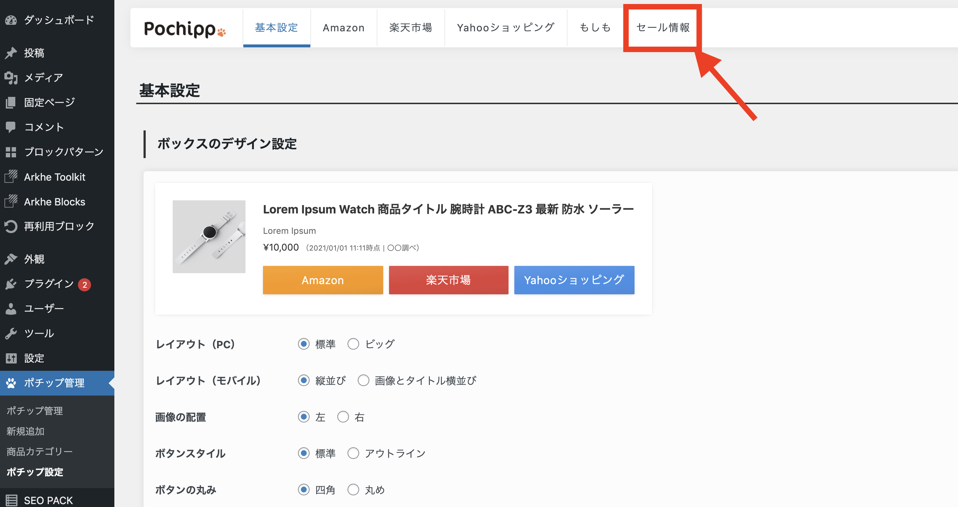958x507 pixels.
Task: Click the ポチップ管理 paw icon
Action: (x=11, y=383)
